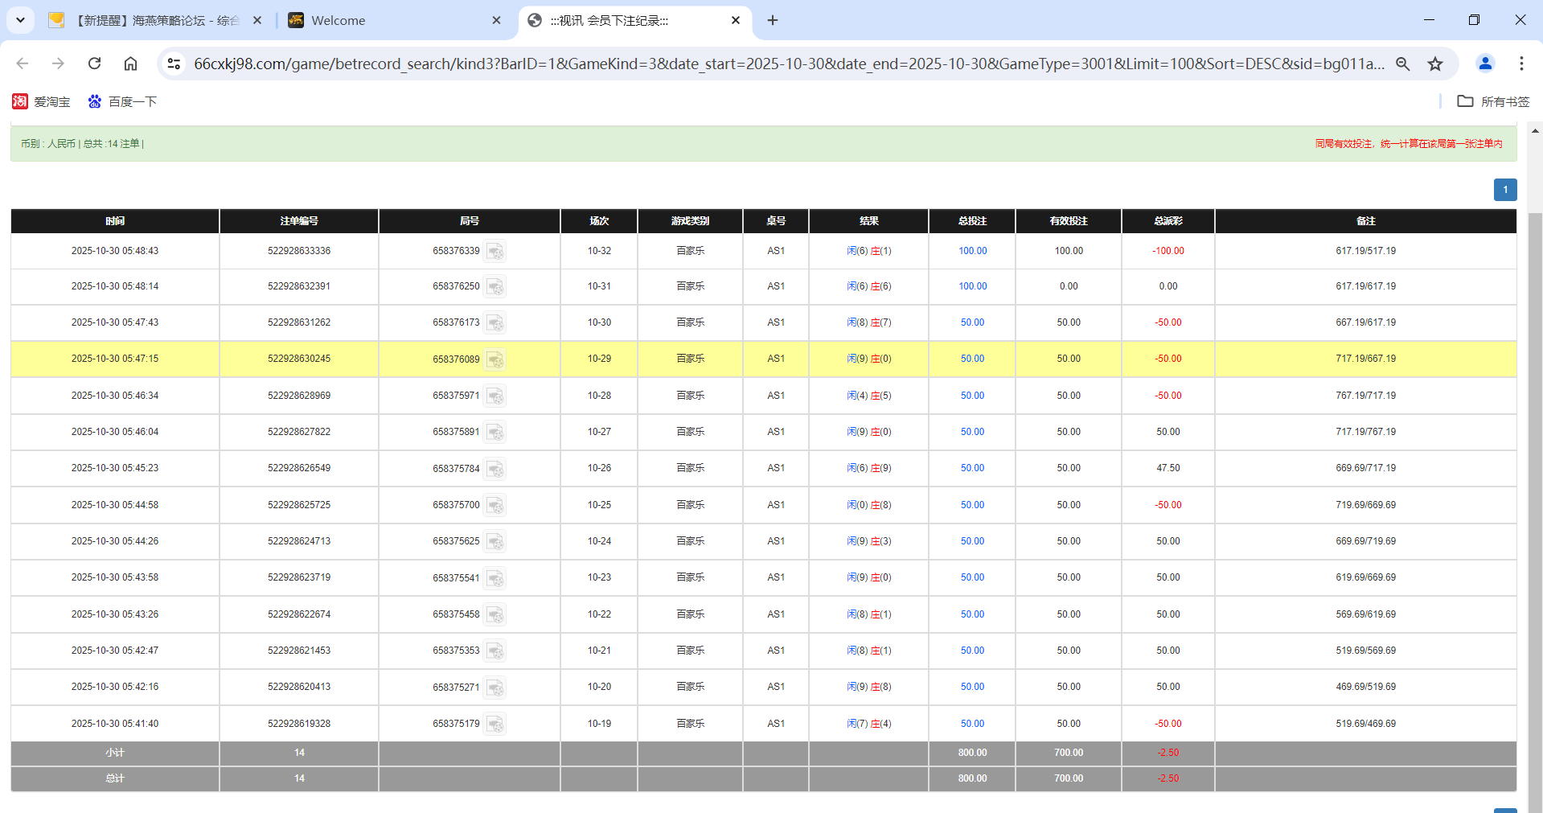
Task: Open the replay icon for round 658375971
Action: 496,396
